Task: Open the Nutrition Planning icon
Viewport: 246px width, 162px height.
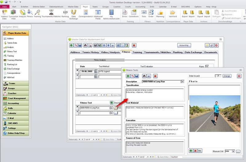Action: (160, 13)
